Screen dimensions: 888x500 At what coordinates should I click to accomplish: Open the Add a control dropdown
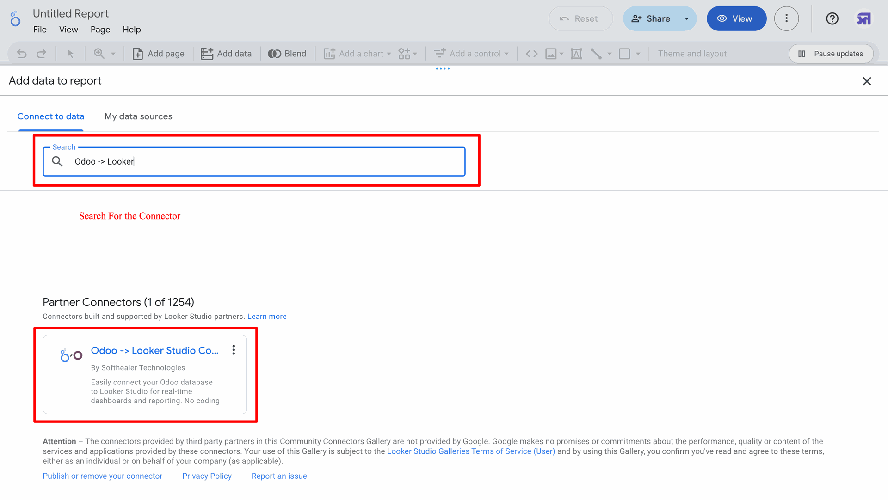(x=471, y=54)
